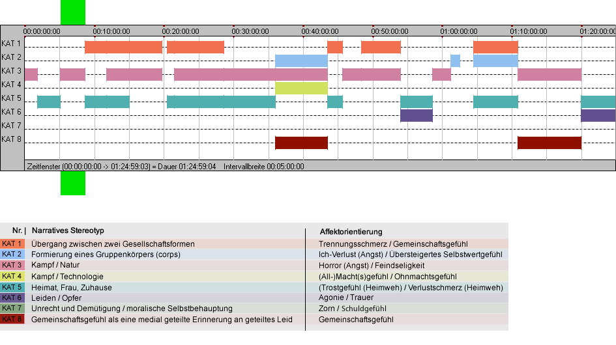Go to the 00:40:00:00 ruler label
This screenshot has width=616, height=345.
320,31
